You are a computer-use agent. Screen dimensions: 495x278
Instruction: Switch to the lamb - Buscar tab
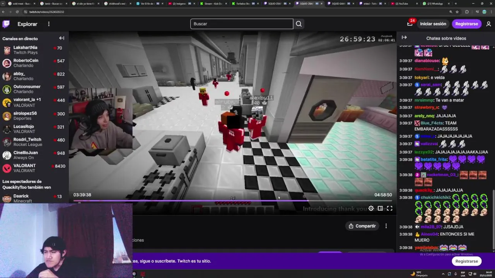[x=54, y=3]
